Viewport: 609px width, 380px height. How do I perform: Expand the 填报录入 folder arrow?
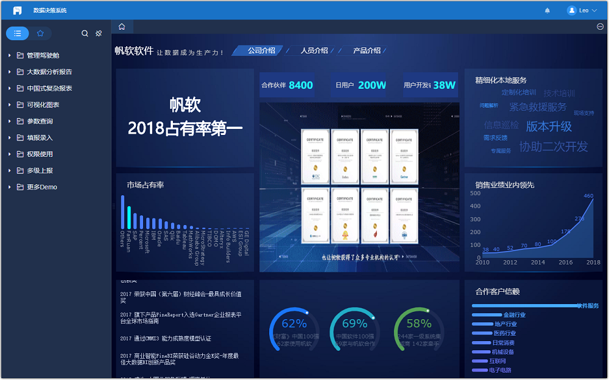coord(9,137)
